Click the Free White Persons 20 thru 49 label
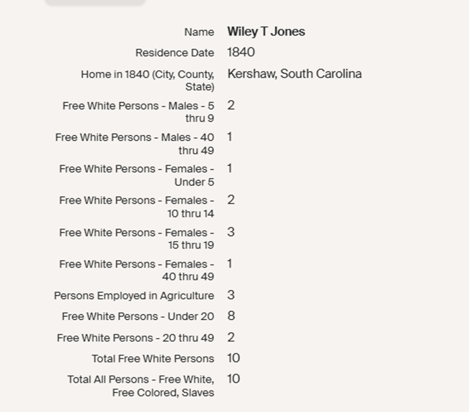This screenshot has width=469, height=412. [135, 338]
